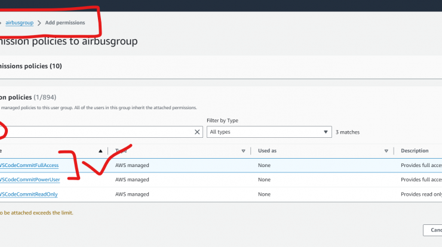442x247 pixels.
Task: Click the Cancel button
Action: (432, 230)
